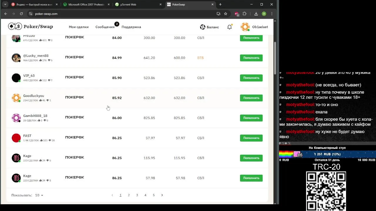Click the Баланс link
Image resolution: width=376 pixels, height=211 pixels.
[x=213, y=27]
